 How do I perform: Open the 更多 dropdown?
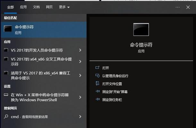[x=64, y=7]
